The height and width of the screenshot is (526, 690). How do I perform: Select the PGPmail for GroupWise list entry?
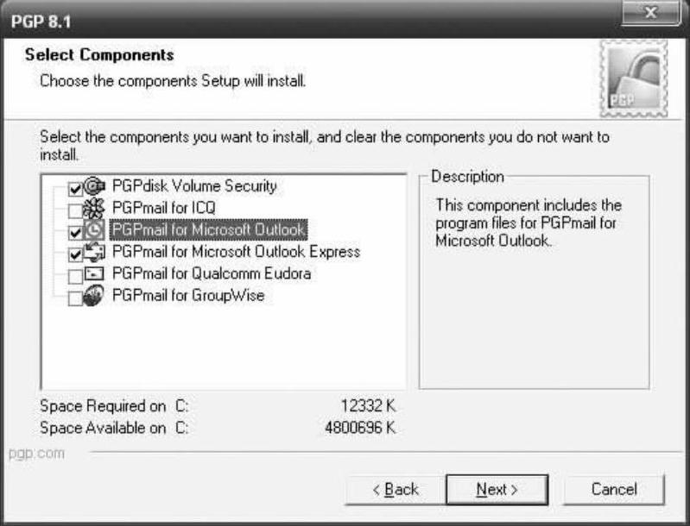coord(188,297)
